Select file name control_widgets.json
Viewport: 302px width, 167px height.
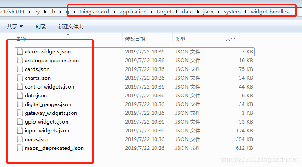(x=49, y=87)
